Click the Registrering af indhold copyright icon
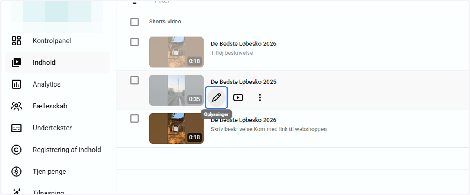470x195 pixels. 16,150
